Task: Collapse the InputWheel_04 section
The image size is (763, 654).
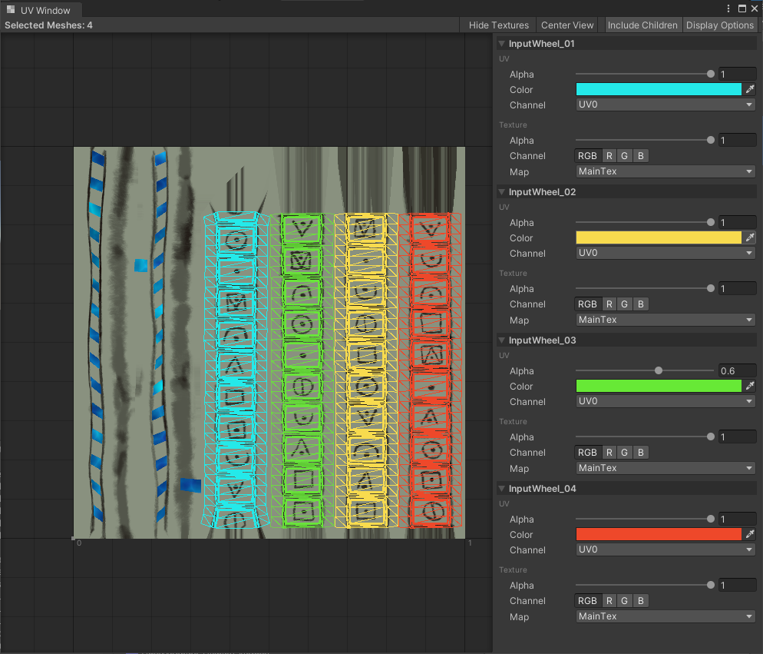Action: [502, 488]
